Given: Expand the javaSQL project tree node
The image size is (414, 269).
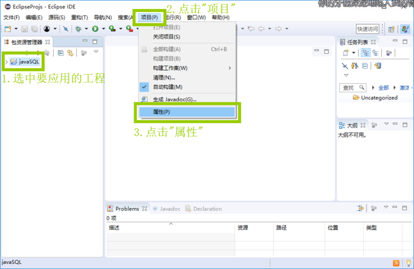Looking at the screenshot, I should point(7,62).
